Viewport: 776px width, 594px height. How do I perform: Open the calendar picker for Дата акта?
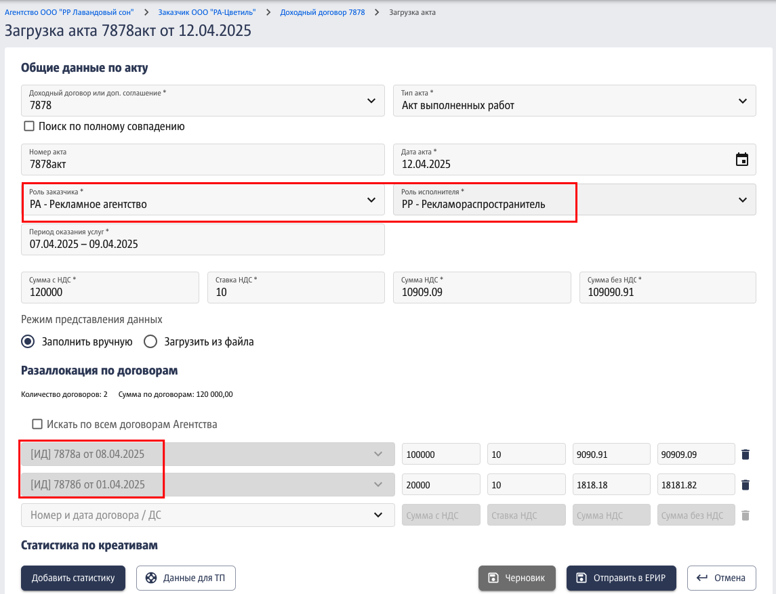coord(741,159)
